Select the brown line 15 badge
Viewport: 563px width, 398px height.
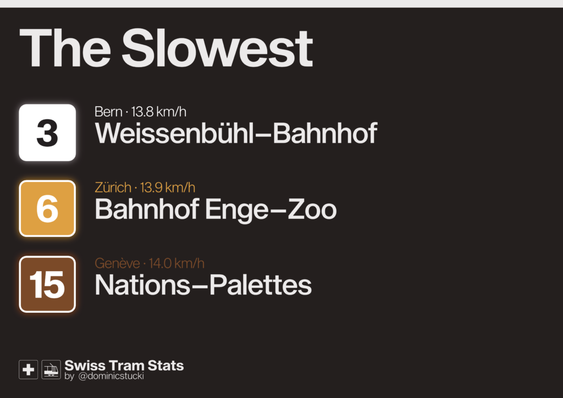[47, 284]
